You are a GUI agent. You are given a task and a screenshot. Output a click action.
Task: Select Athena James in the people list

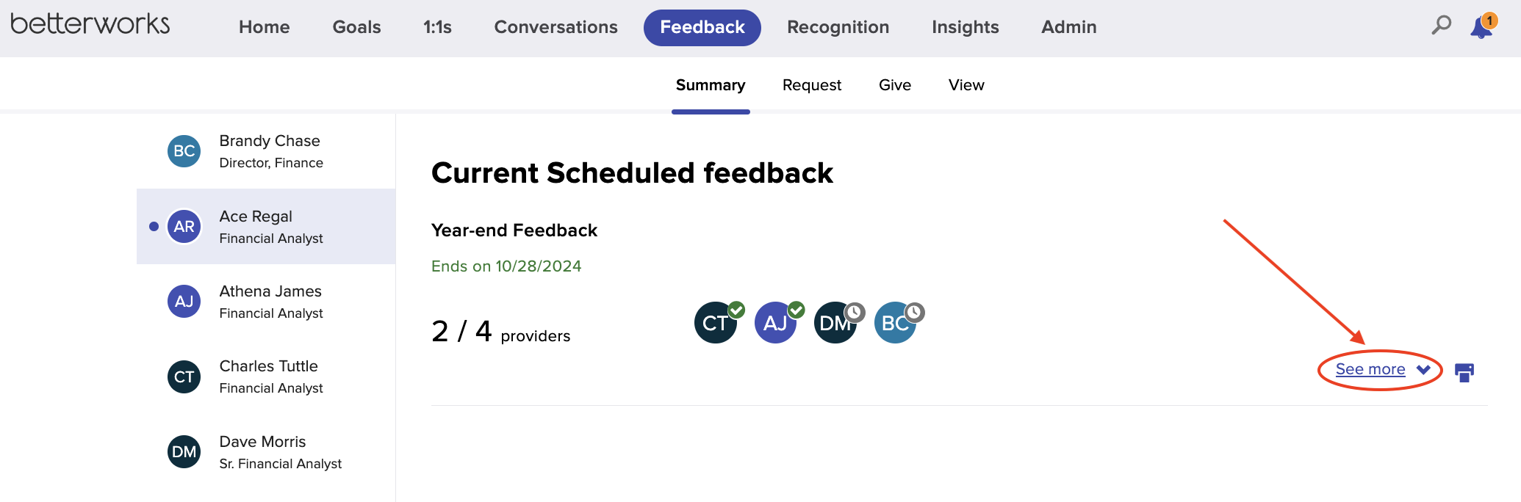click(266, 302)
